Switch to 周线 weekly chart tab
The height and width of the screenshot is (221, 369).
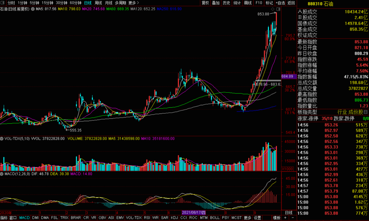(98, 3)
